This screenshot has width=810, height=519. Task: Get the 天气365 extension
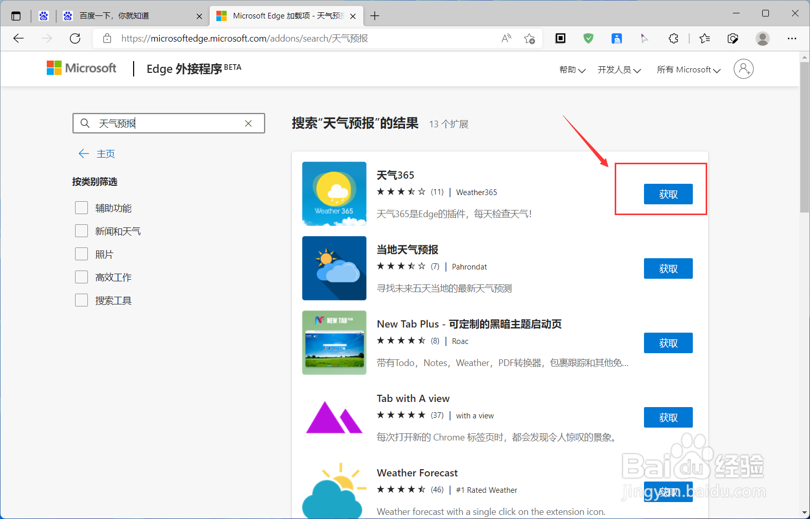click(x=668, y=194)
